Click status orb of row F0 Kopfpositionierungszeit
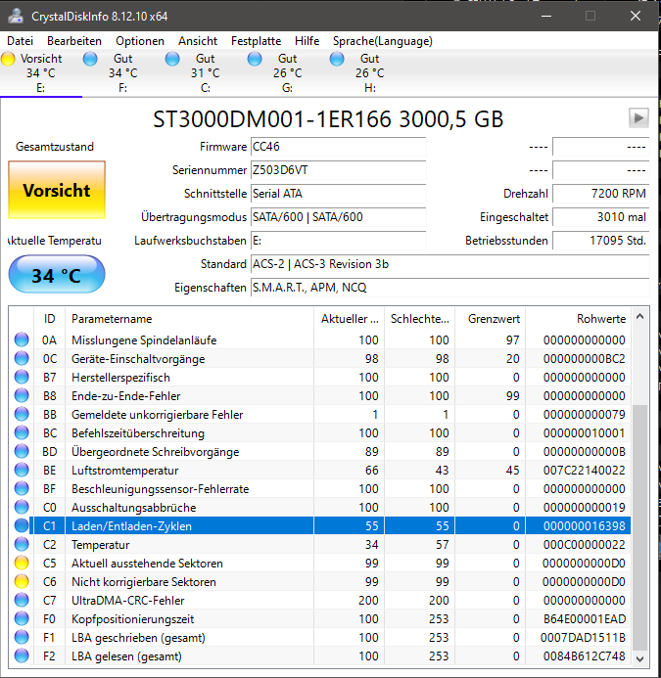This screenshot has height=678, width=661. (22, 618)
